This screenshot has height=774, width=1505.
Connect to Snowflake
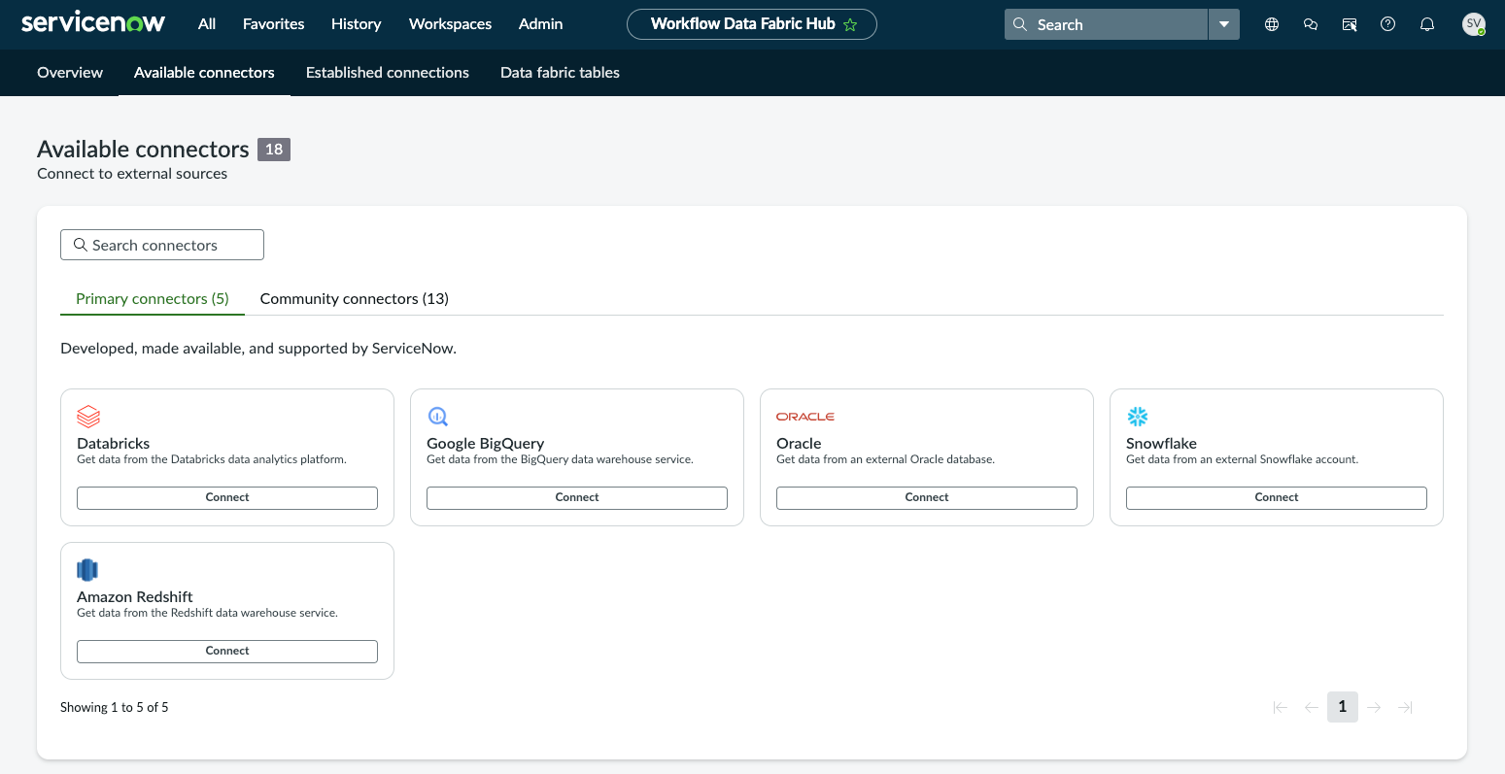1277,497
